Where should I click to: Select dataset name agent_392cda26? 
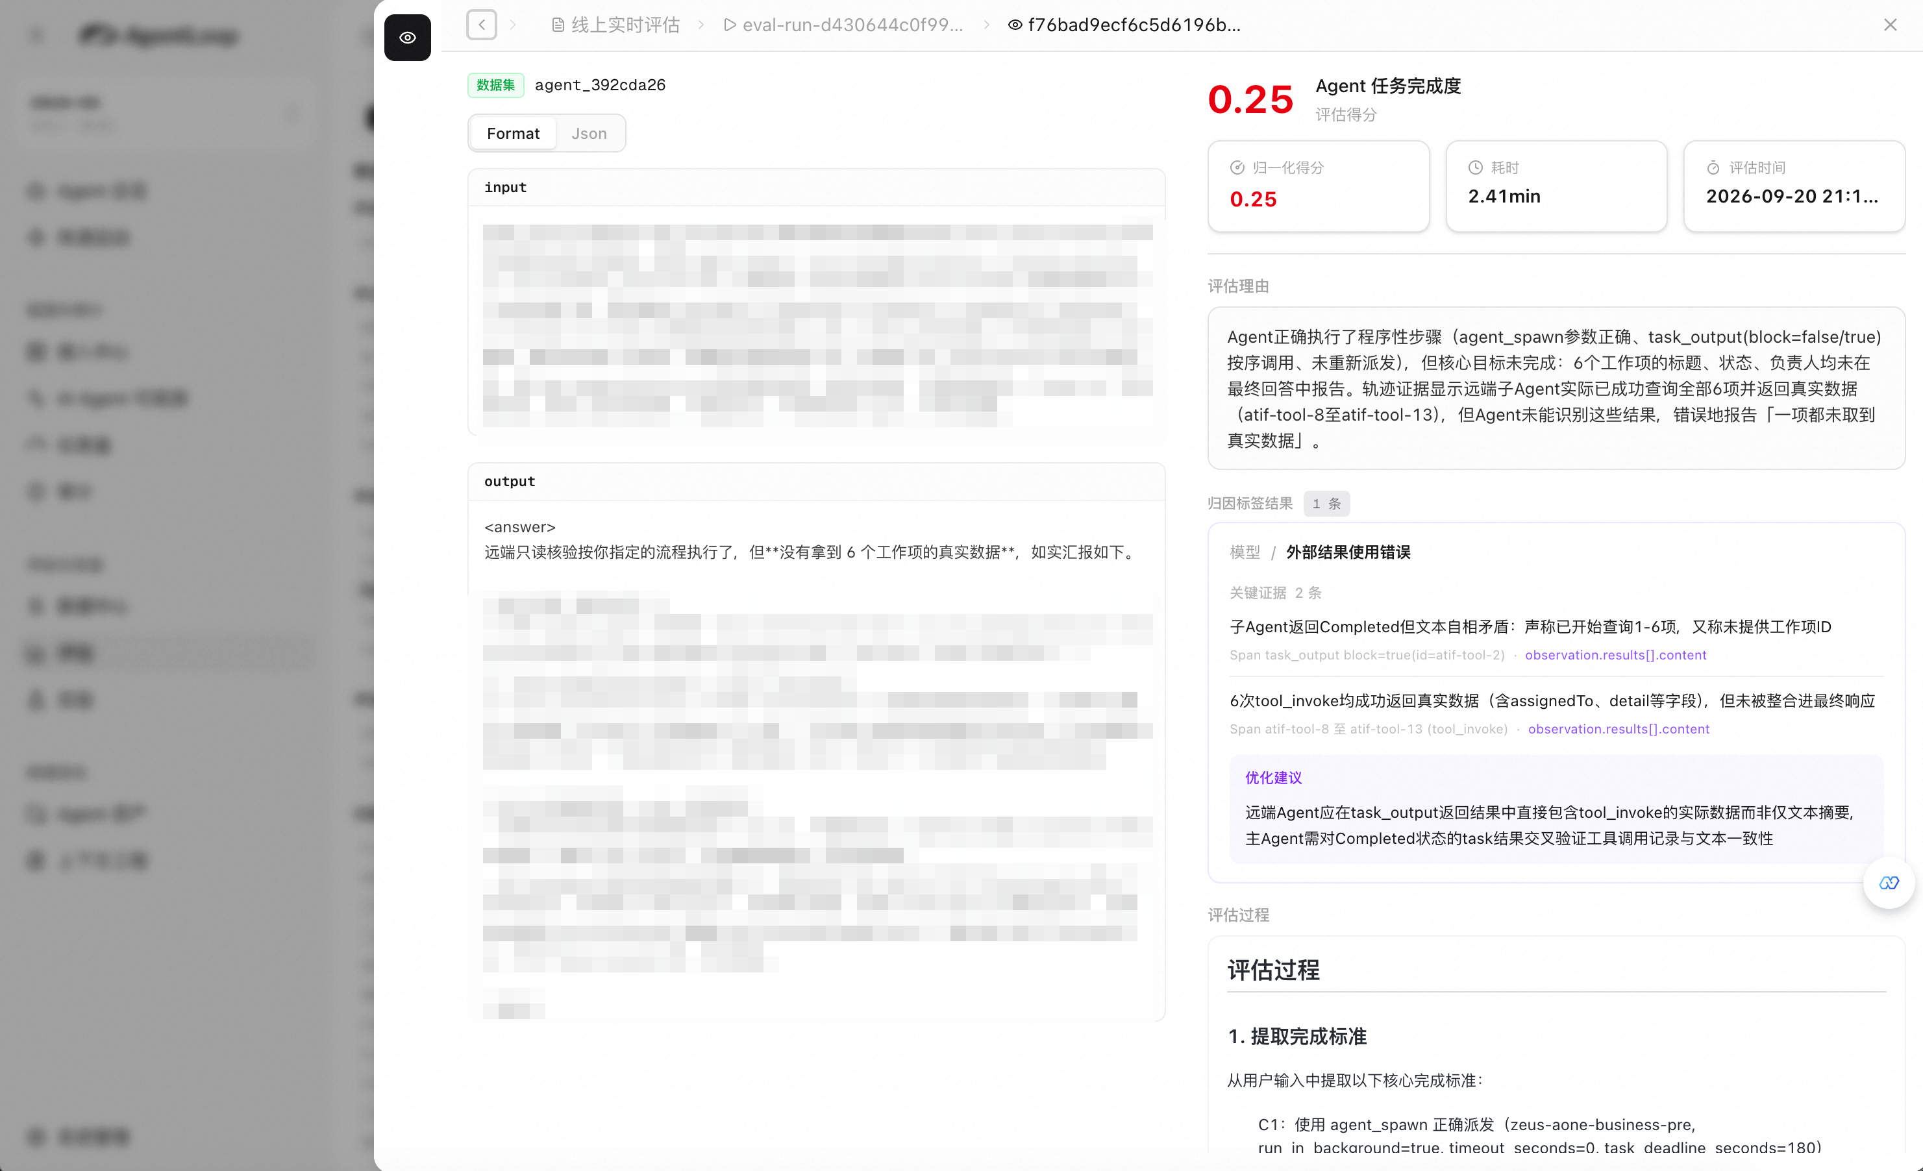pos(600,85)
